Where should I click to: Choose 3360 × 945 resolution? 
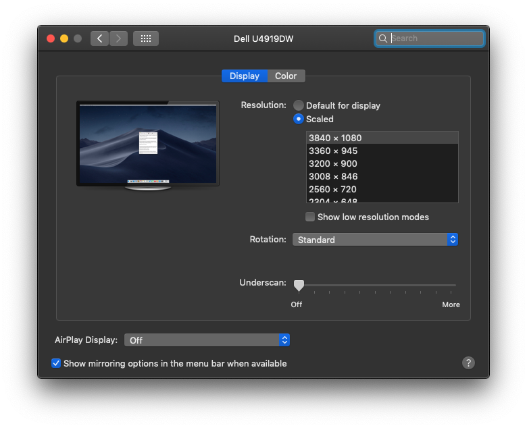[333, 151]
